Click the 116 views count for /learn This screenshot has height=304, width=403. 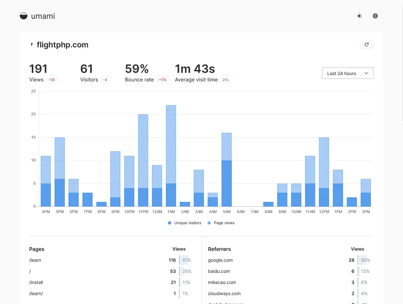(x=172, y=260)
